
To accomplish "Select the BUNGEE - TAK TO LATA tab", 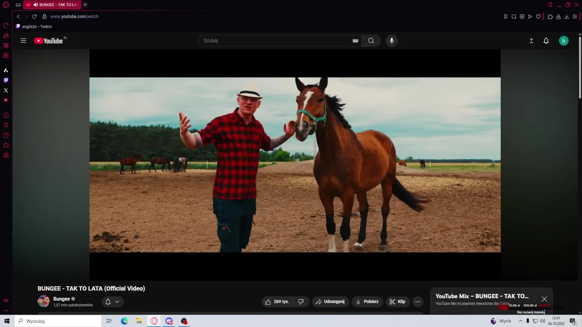I will (x=51, y=5).
